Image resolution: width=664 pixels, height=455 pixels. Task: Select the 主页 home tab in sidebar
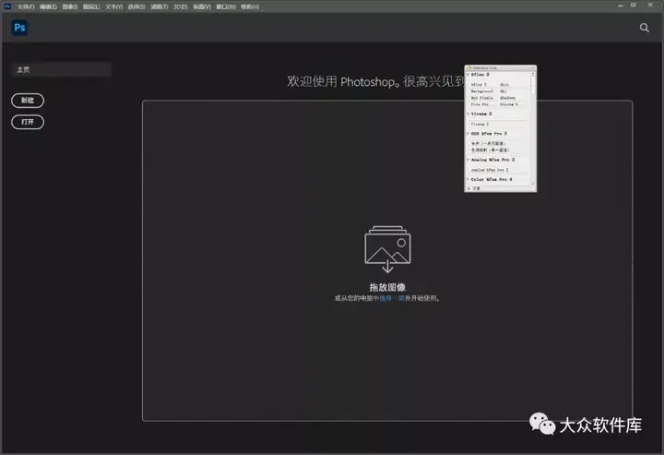[62, 69]
